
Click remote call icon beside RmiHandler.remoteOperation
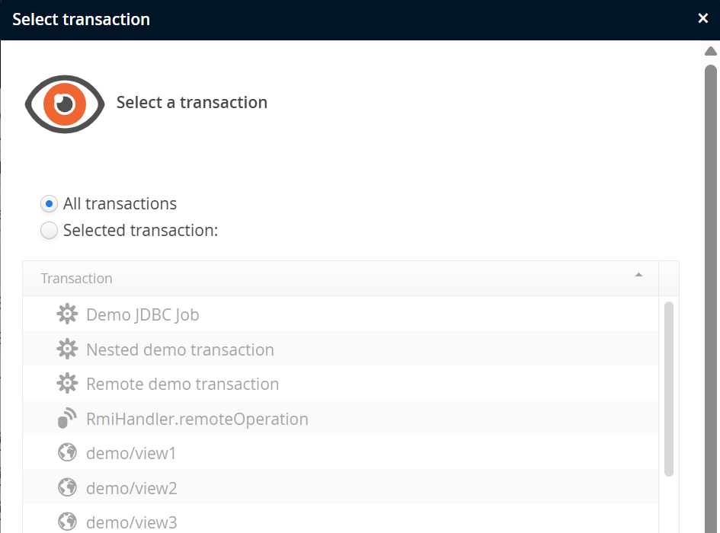tap(67, 419)
